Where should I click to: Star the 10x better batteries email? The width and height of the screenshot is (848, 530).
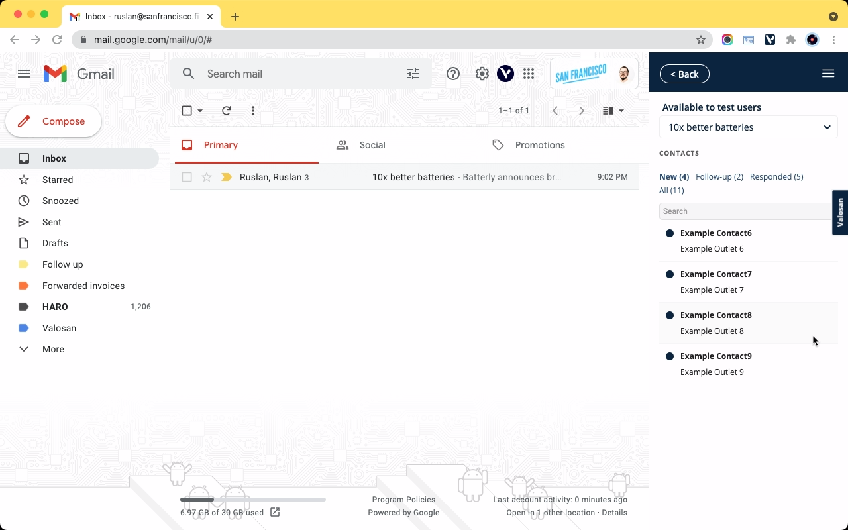click(207, 177)
